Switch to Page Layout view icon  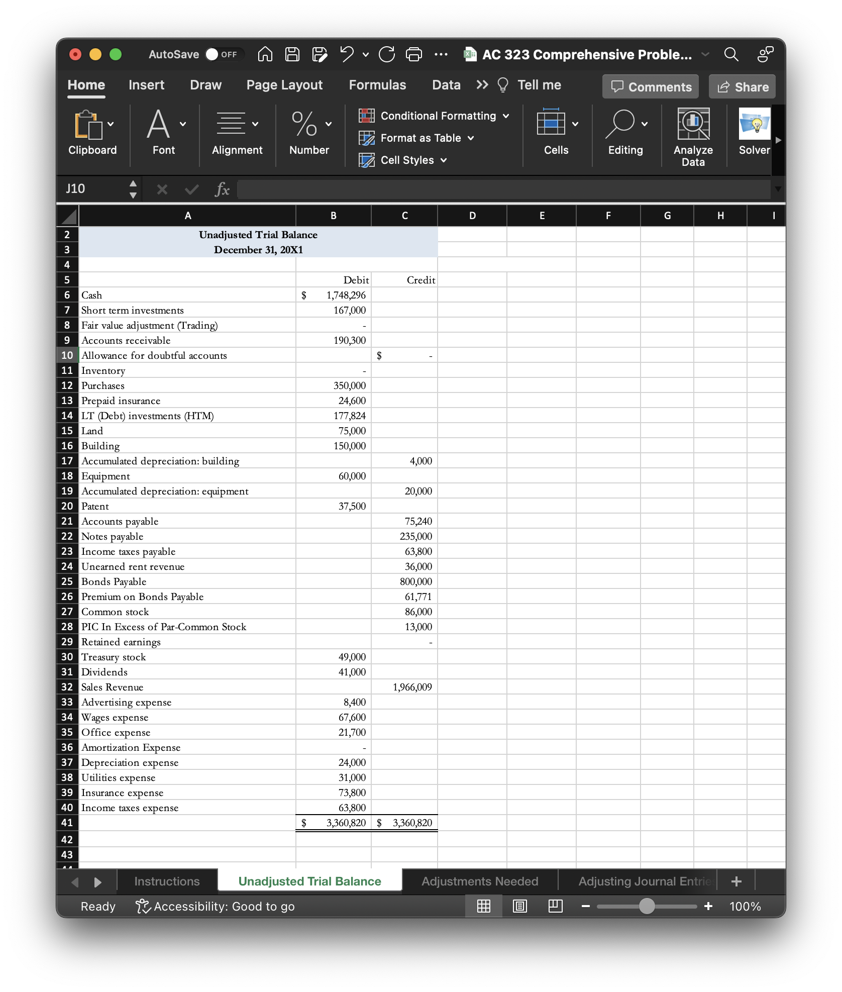click(519, 906)
